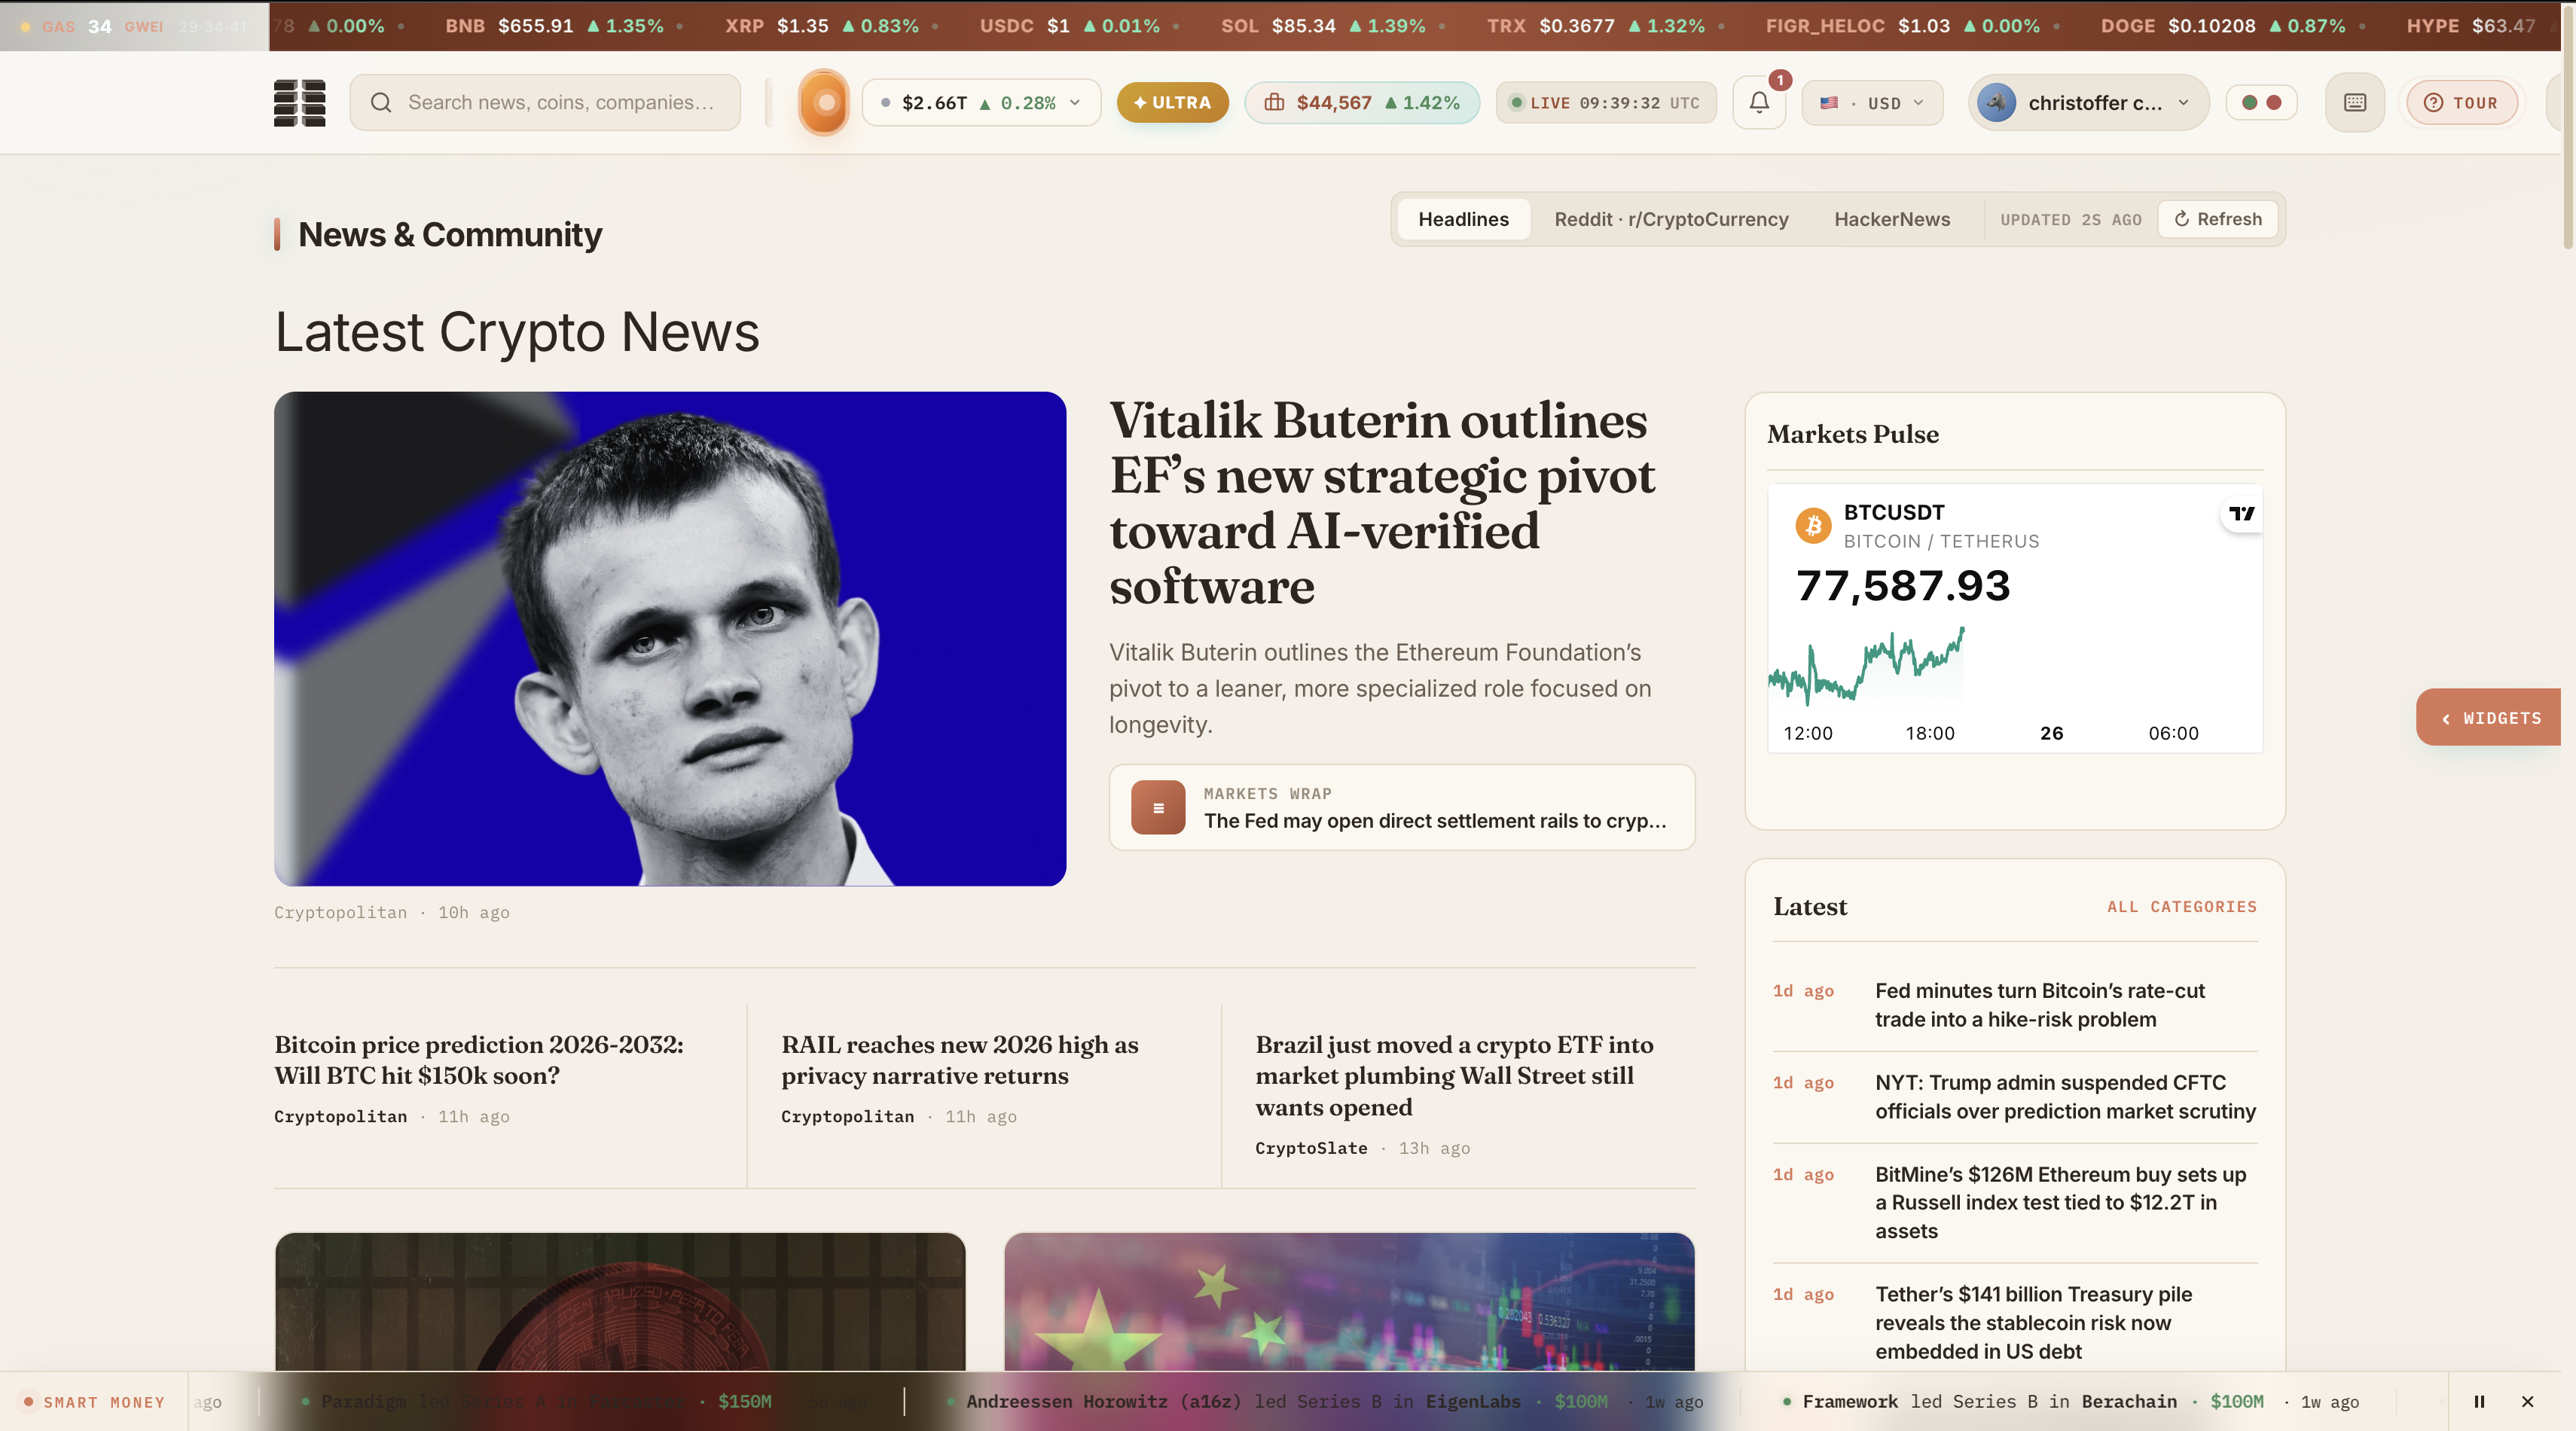Open All Categories filter

[x=2181, y=907]
